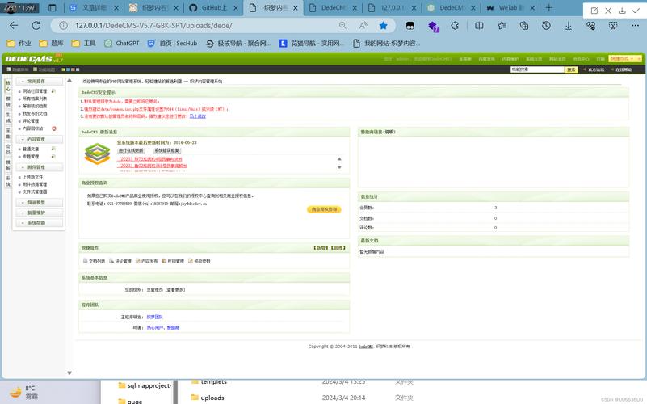The image size is (647, 404).
Task: Click the sidebar scroll-up arrow
Action: (x=69, y=81)
